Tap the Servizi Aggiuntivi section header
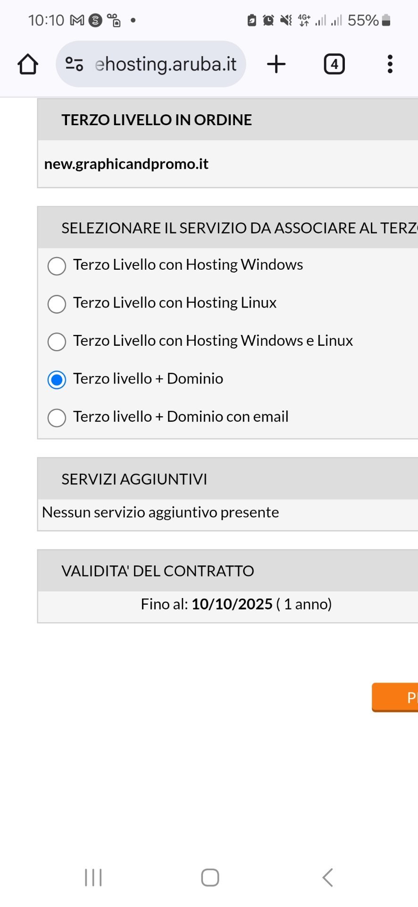Viewport: 418px width, 907px height. [x=134, y=479]
